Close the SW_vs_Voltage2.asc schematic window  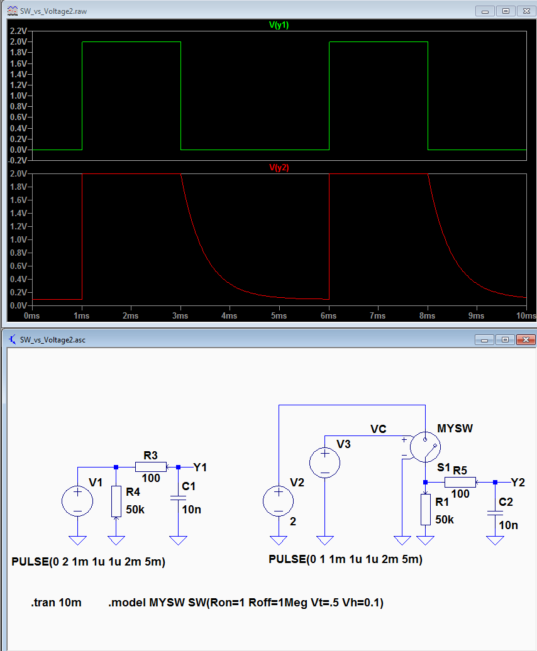tap(526, 339)
